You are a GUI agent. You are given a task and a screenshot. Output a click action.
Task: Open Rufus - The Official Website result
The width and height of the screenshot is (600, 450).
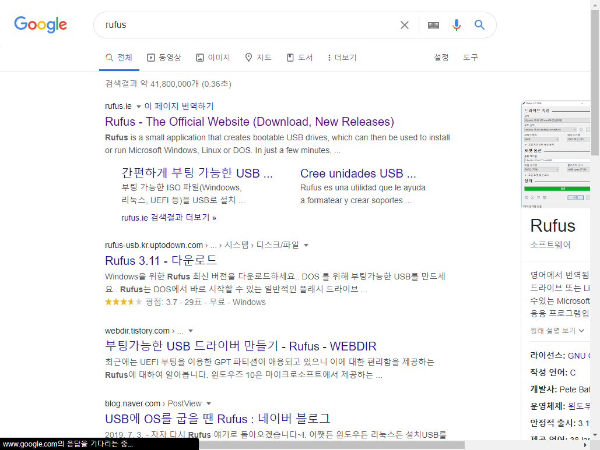pos(250,122)
